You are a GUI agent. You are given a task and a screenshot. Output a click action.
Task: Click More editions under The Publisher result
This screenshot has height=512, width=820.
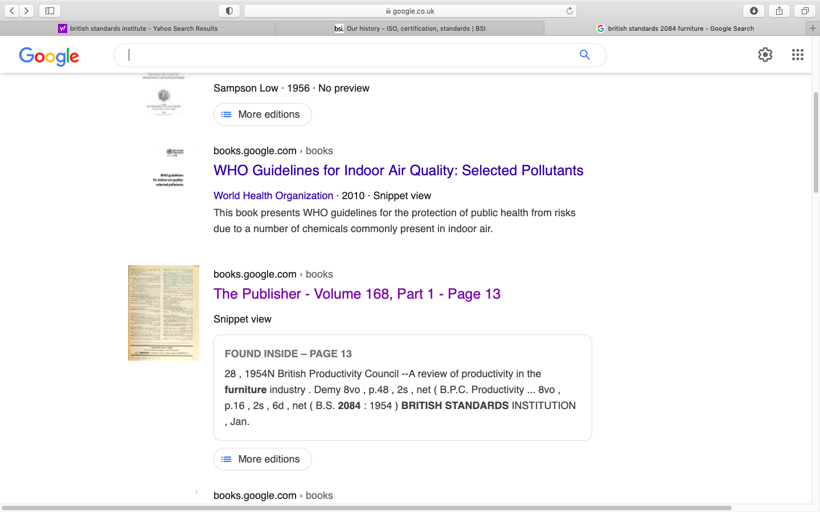[x=263, y=459]
